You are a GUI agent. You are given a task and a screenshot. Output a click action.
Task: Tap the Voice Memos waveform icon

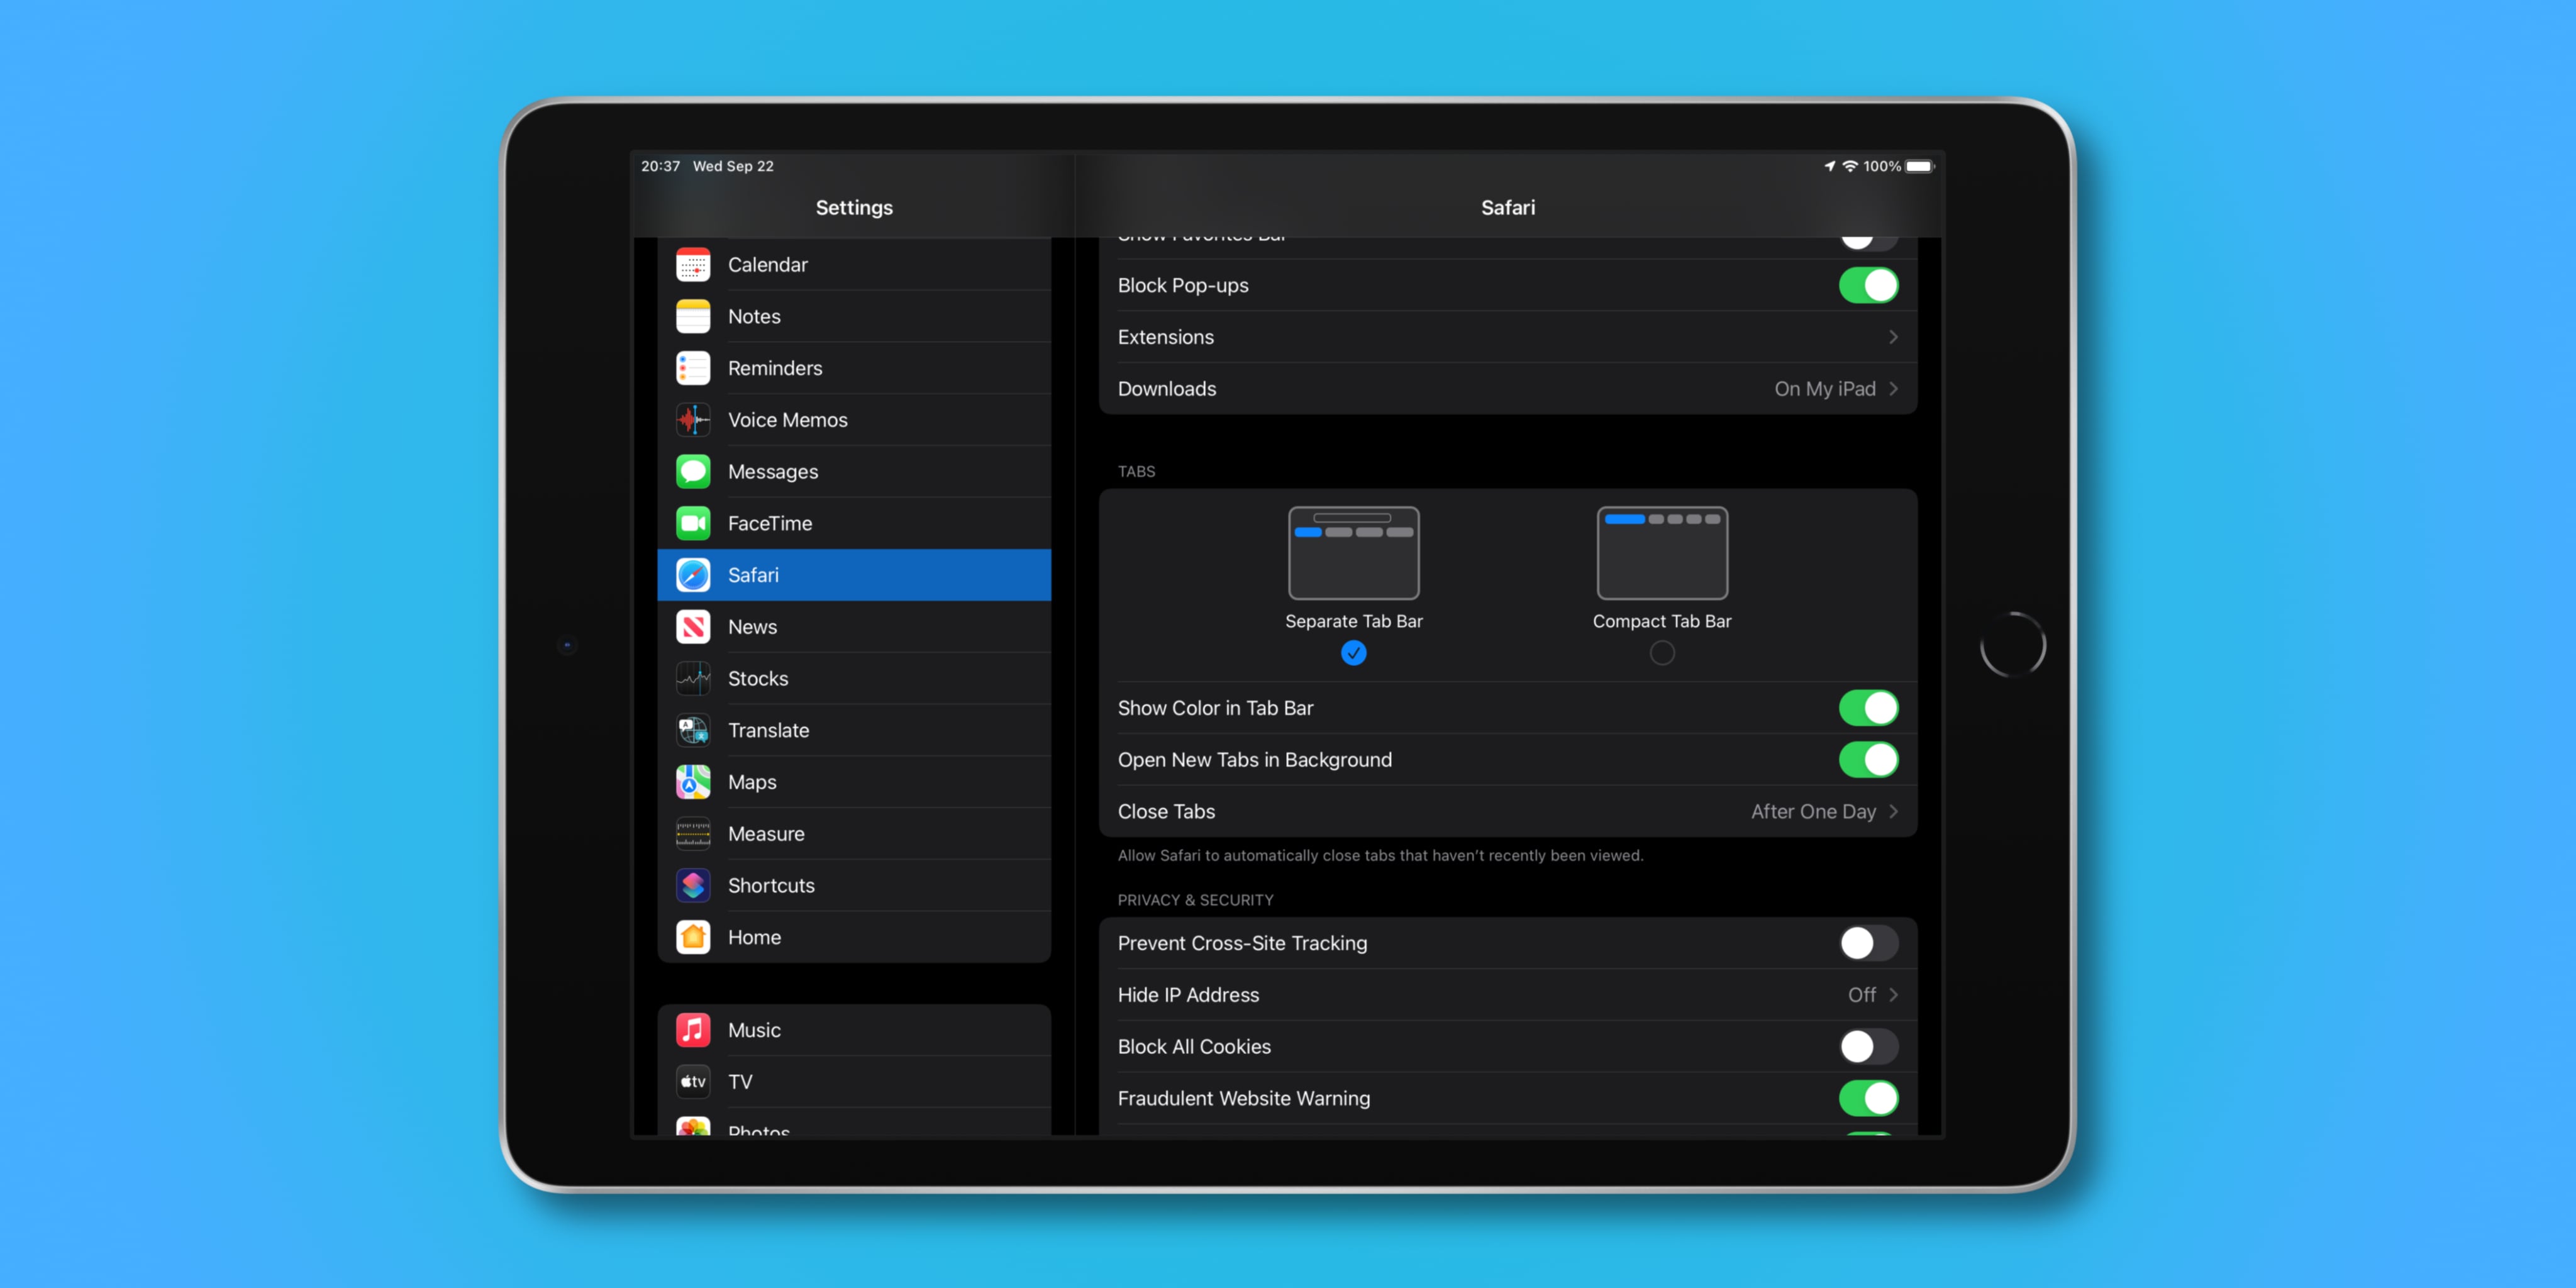[x=693, y=420]
